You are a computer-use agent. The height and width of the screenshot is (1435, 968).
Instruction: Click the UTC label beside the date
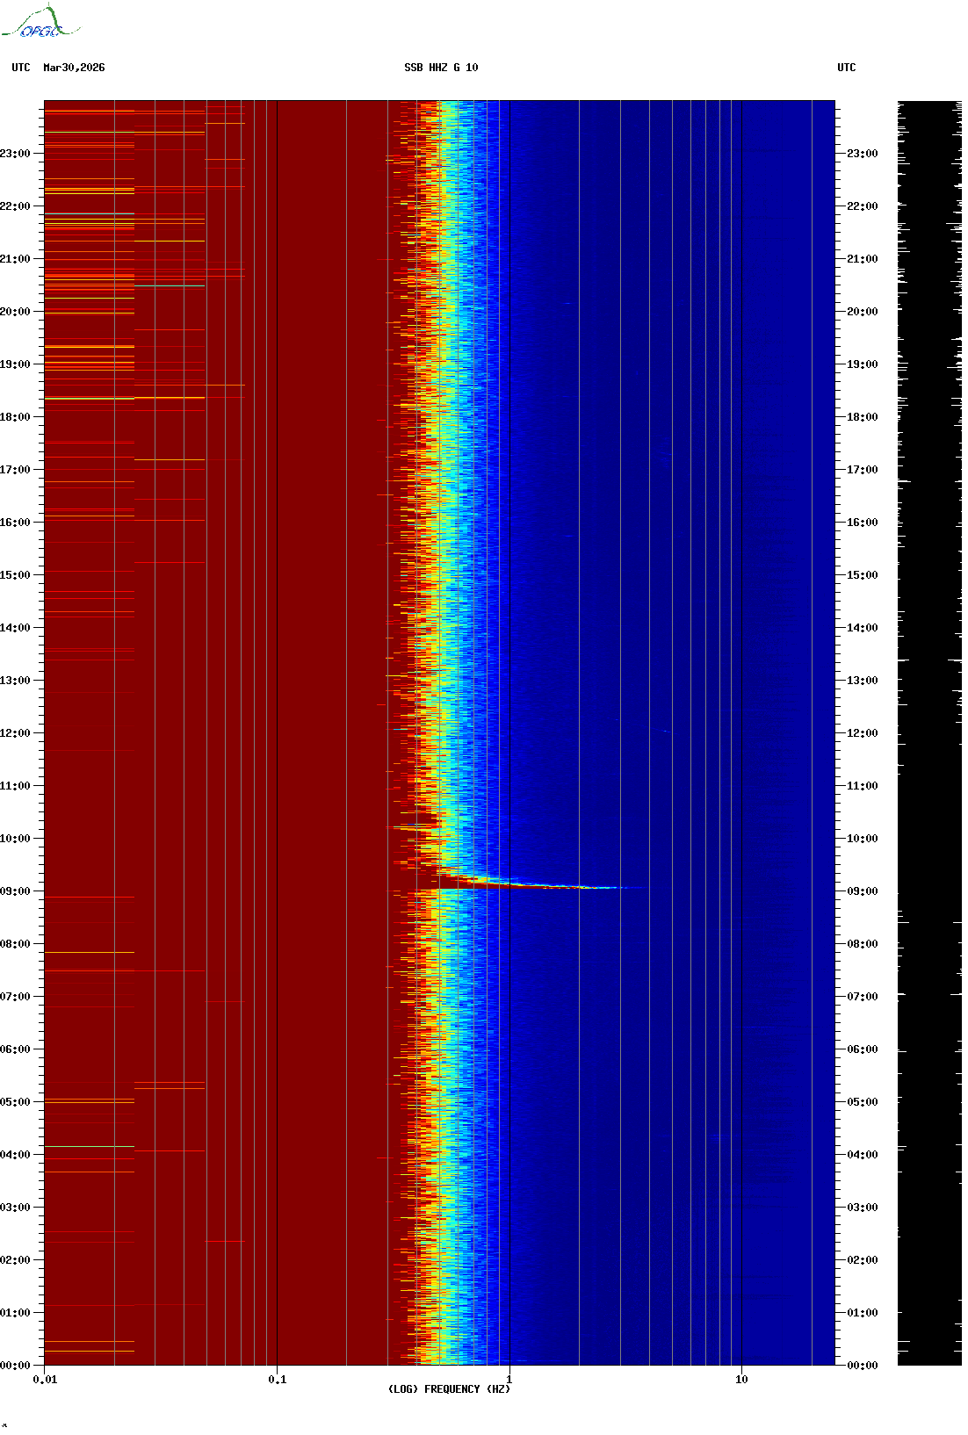[21, 68]
